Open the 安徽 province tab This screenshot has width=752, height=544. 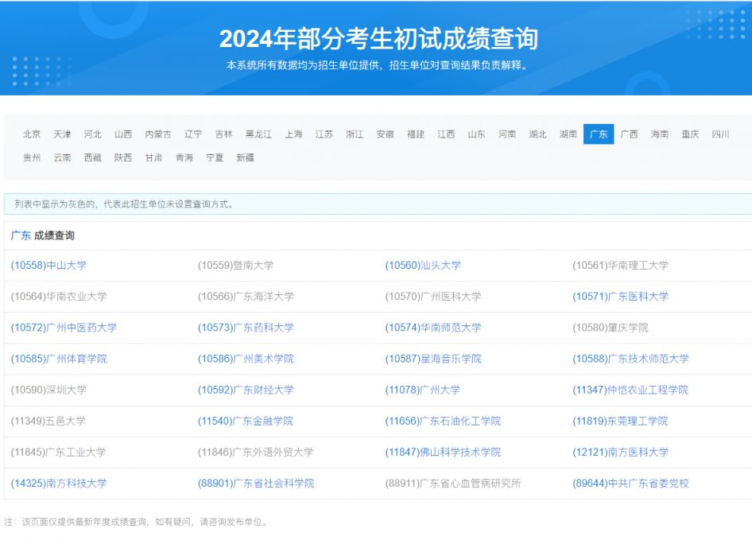tap(385, 134)
